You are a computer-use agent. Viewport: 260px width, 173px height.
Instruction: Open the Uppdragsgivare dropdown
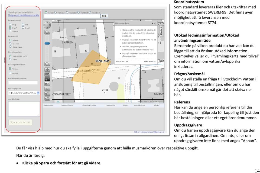pyautogui.click(x=24, y=93)
